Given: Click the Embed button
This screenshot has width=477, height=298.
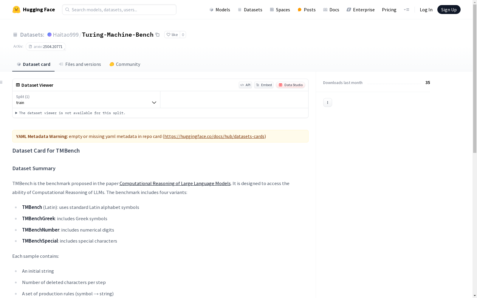Looking at the screenshot, I should (x=264, y=85).
